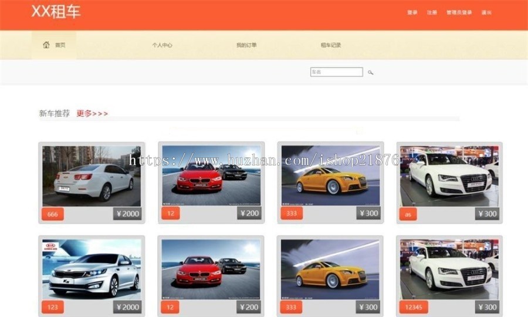The height and width of the screenshot is (317, 528).
Task: Click the 注册 link in header
Action: pyautogui.click(x=432, y=12)
